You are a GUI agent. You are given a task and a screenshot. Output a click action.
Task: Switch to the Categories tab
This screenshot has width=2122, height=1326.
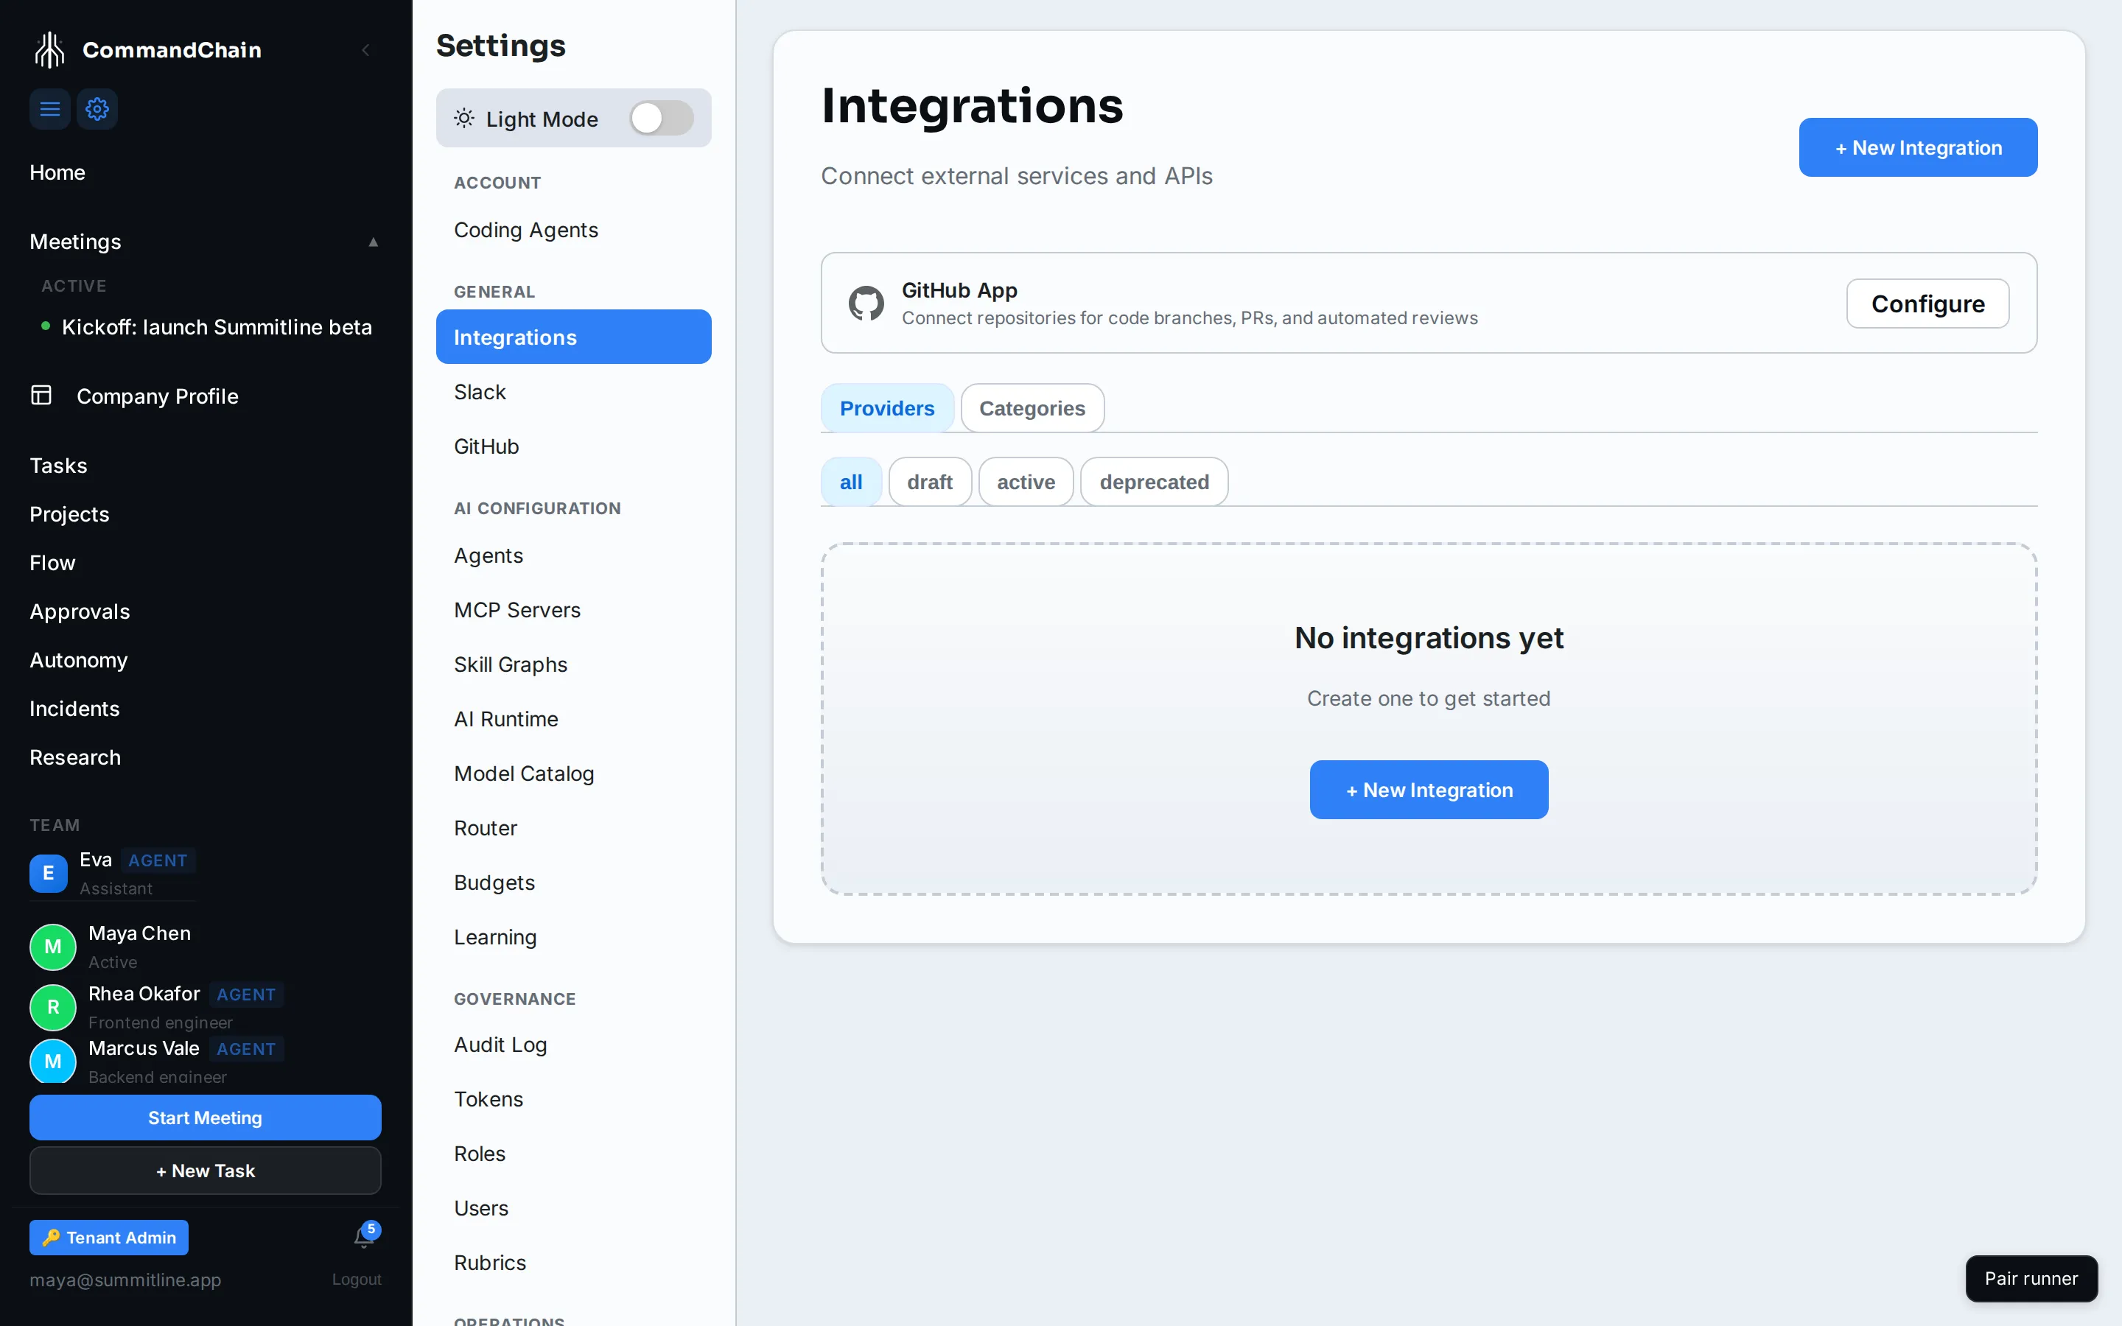coord(1032,408)
